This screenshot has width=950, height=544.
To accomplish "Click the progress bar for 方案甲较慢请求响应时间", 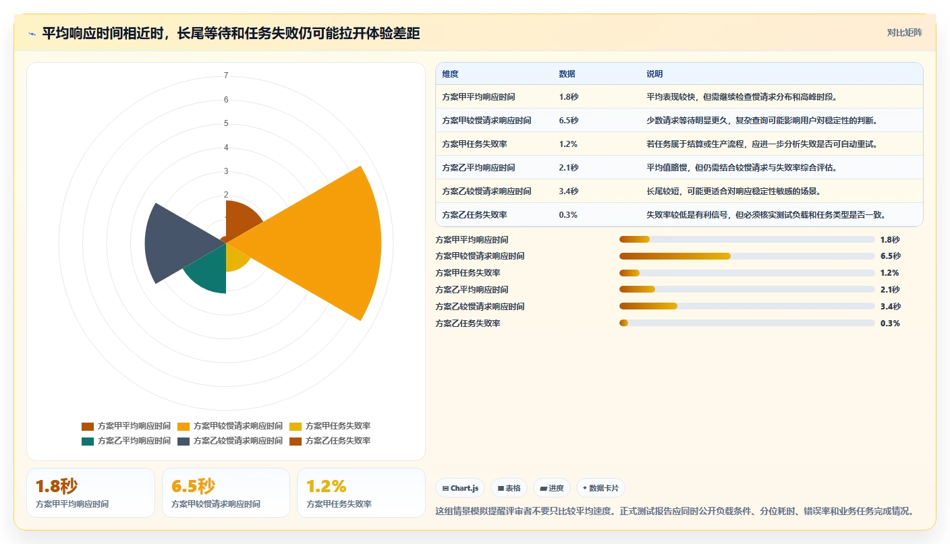I will click(747, 256).
